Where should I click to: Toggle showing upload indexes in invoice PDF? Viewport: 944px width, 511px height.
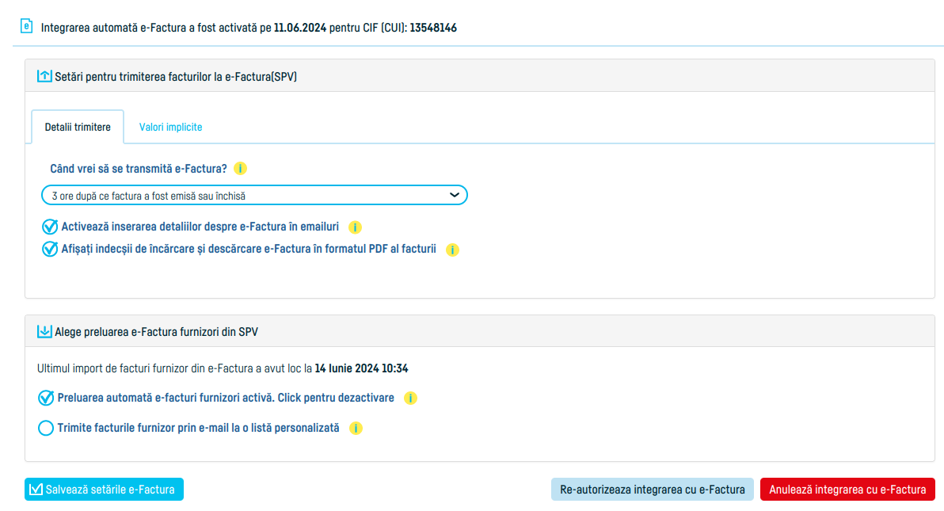click(x=48, y=249)
